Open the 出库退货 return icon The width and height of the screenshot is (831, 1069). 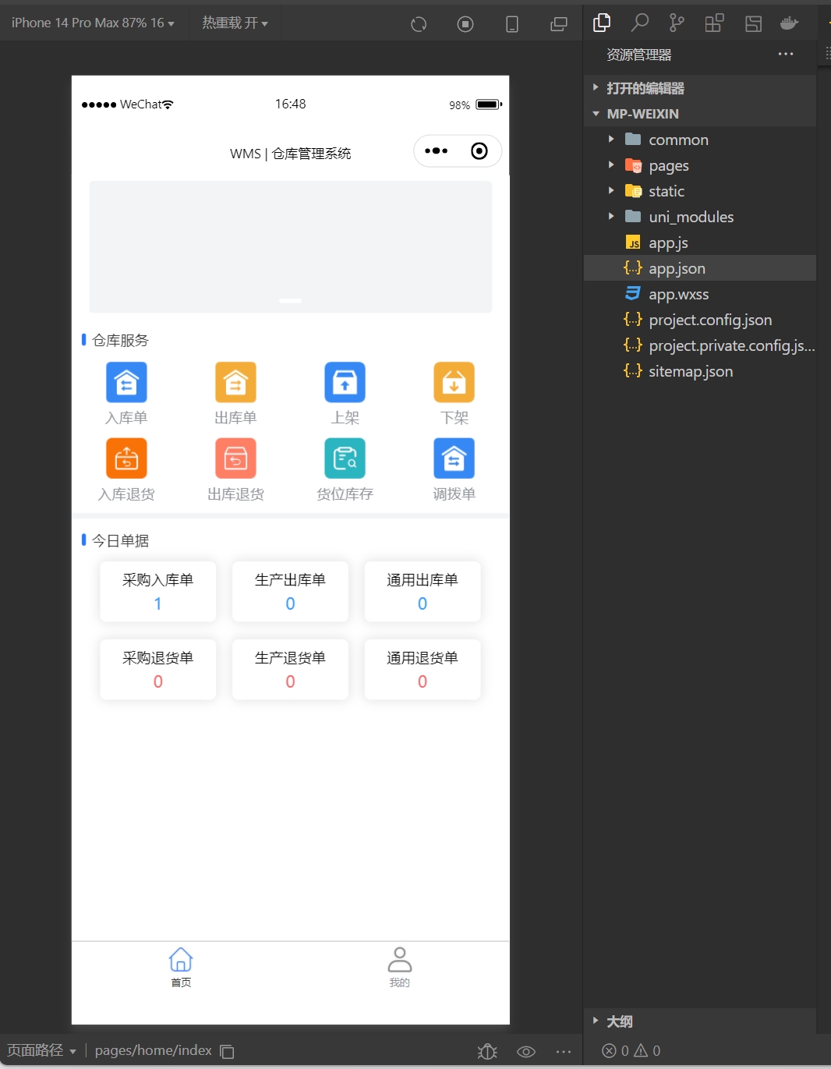pos(235,458)
